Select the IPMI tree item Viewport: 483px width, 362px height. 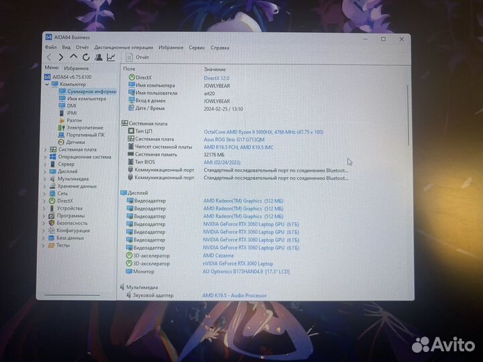(x=68, y=113)
